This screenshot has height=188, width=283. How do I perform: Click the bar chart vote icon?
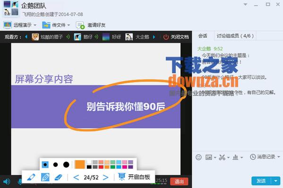[x=235, y=157]
